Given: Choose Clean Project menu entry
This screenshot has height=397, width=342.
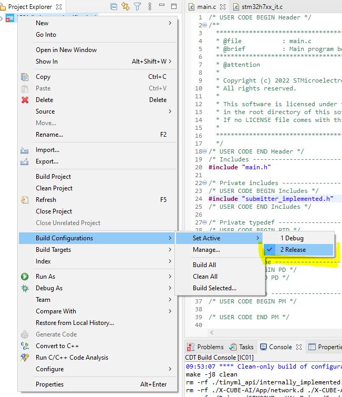Looking at the screenshot, I should click(x=97, y=188).
